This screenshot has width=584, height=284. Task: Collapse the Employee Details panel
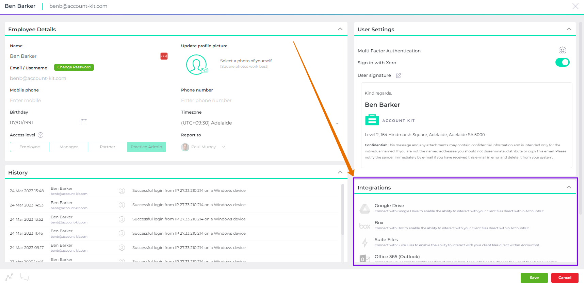tap(340, 29)
